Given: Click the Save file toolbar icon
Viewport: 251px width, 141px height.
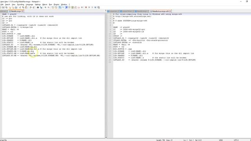Looking at the screenshot, I should (x=4, y=7).
